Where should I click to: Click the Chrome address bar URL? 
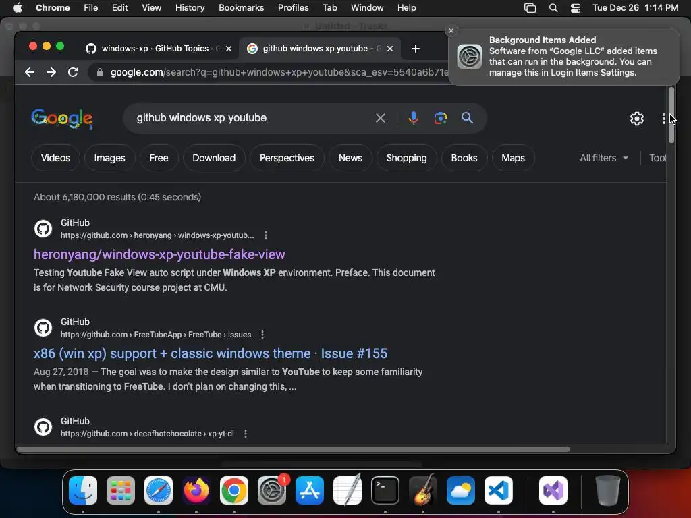tap(279, 72)
